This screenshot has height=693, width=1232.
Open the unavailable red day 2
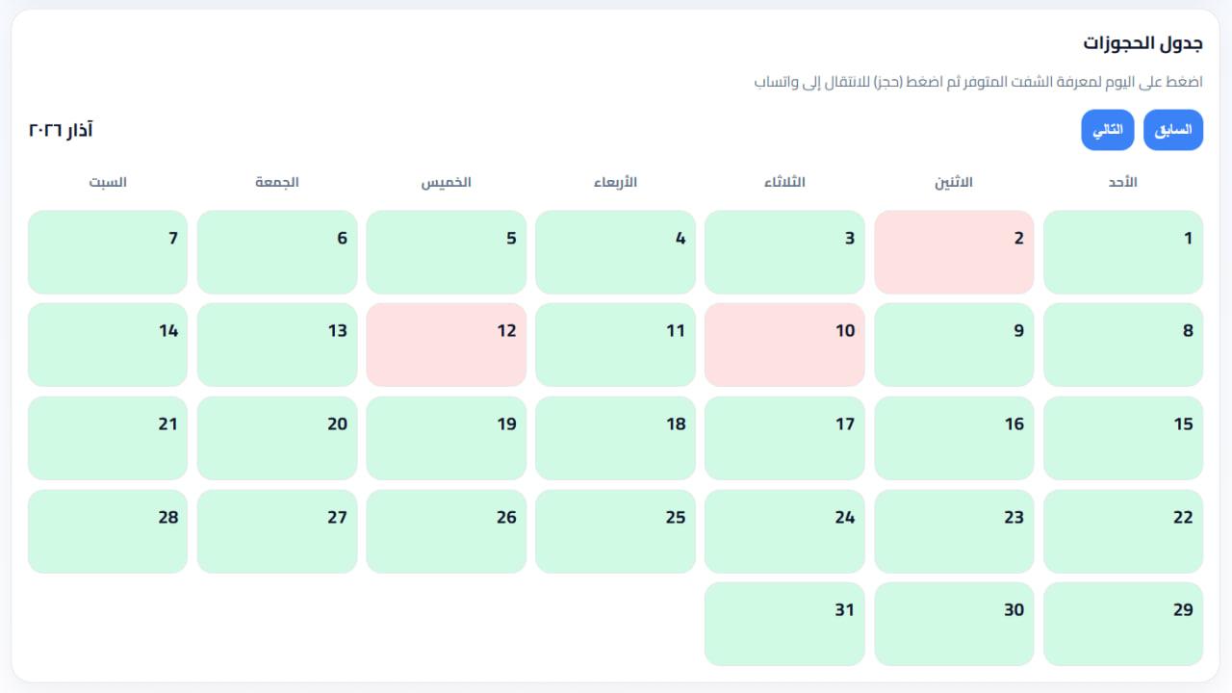point(954,252)
